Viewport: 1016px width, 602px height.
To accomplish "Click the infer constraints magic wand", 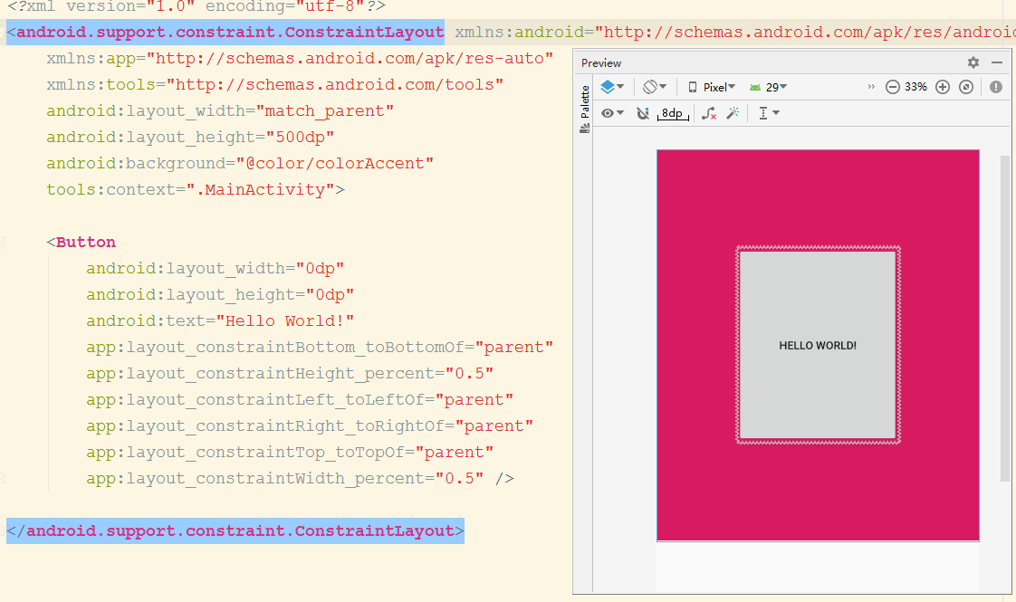I will [733, 113].
